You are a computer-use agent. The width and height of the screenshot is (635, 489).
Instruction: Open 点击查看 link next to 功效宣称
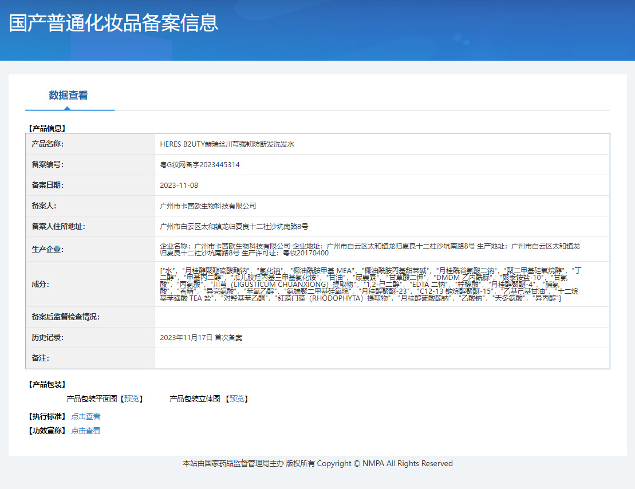[x=86, y=431]
